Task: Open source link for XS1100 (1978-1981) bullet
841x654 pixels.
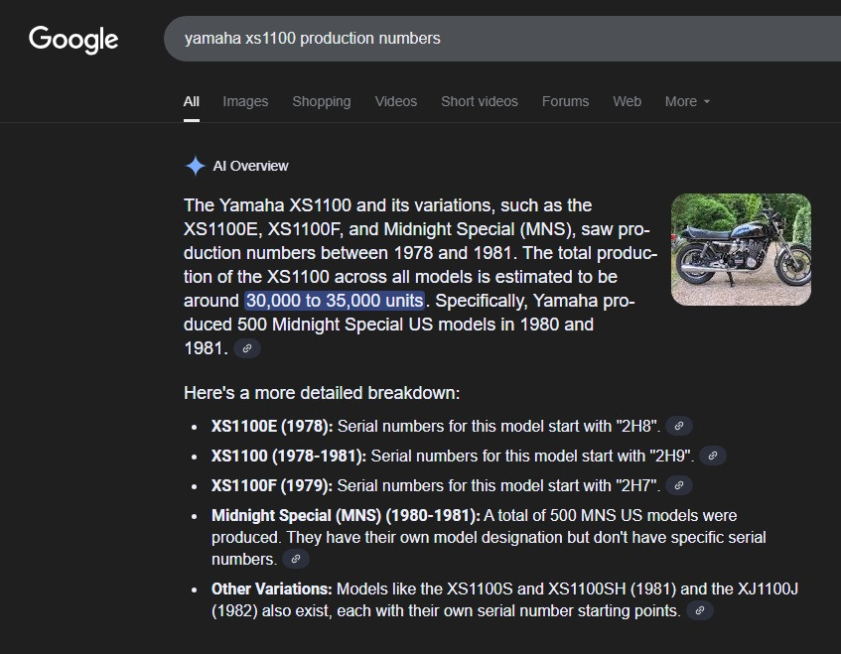Action: tap(713, 456)
